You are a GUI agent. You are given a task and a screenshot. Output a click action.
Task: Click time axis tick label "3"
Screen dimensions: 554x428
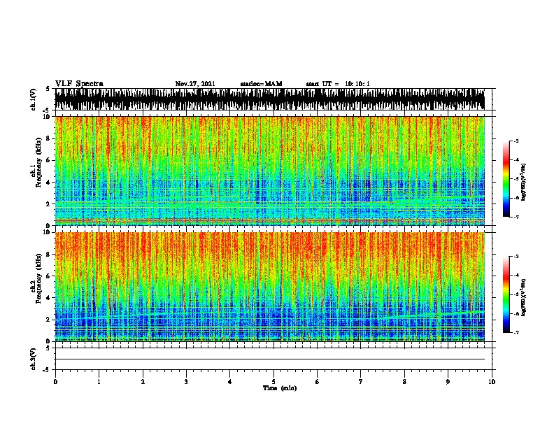coord(186,382)
